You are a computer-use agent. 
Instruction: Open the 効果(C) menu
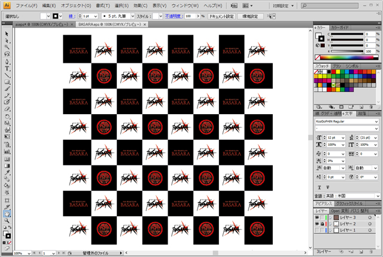pos(141,5)
